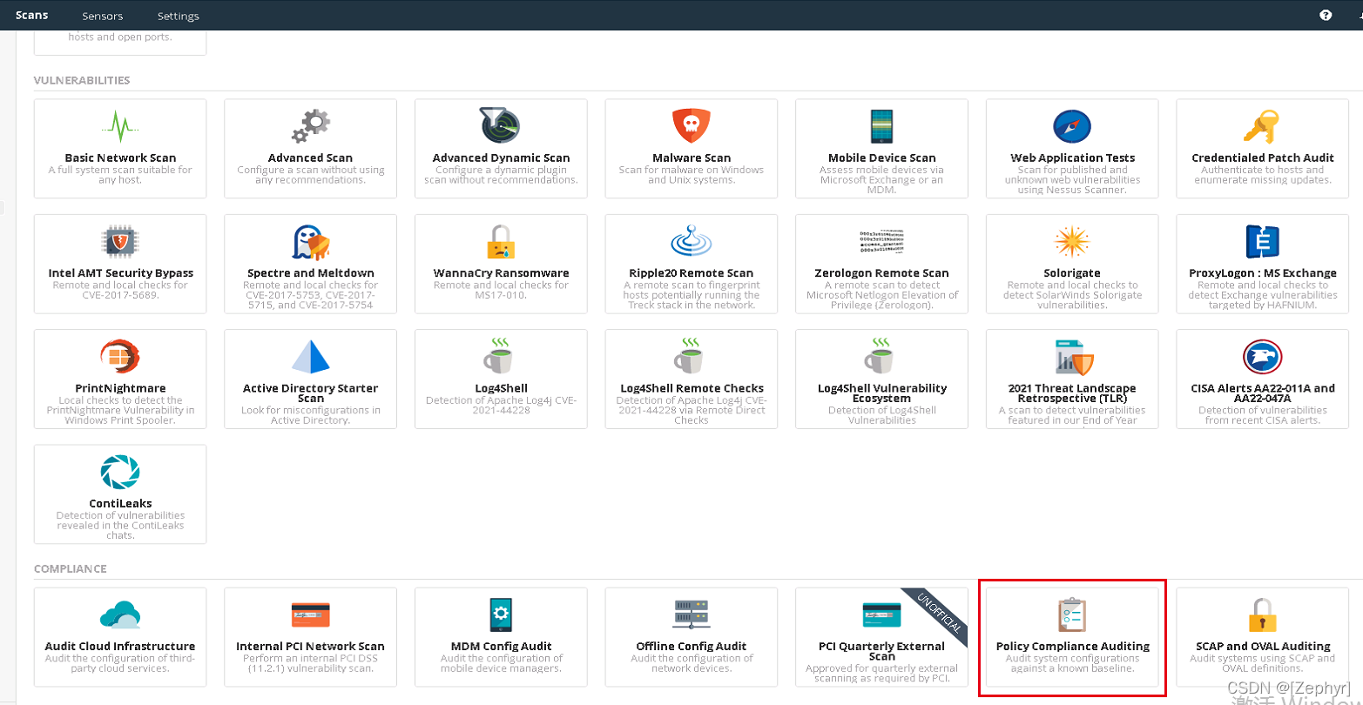Open the Mobile Device Scan phone icon
This screenshot has width=1363, height=705.
pos(881,127)
